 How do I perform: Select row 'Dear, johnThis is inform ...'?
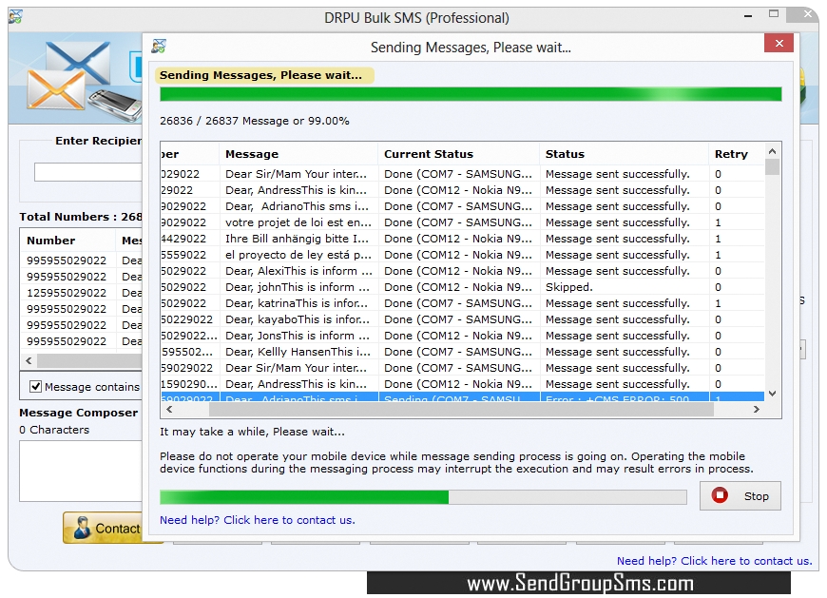[x=463, y=287]
